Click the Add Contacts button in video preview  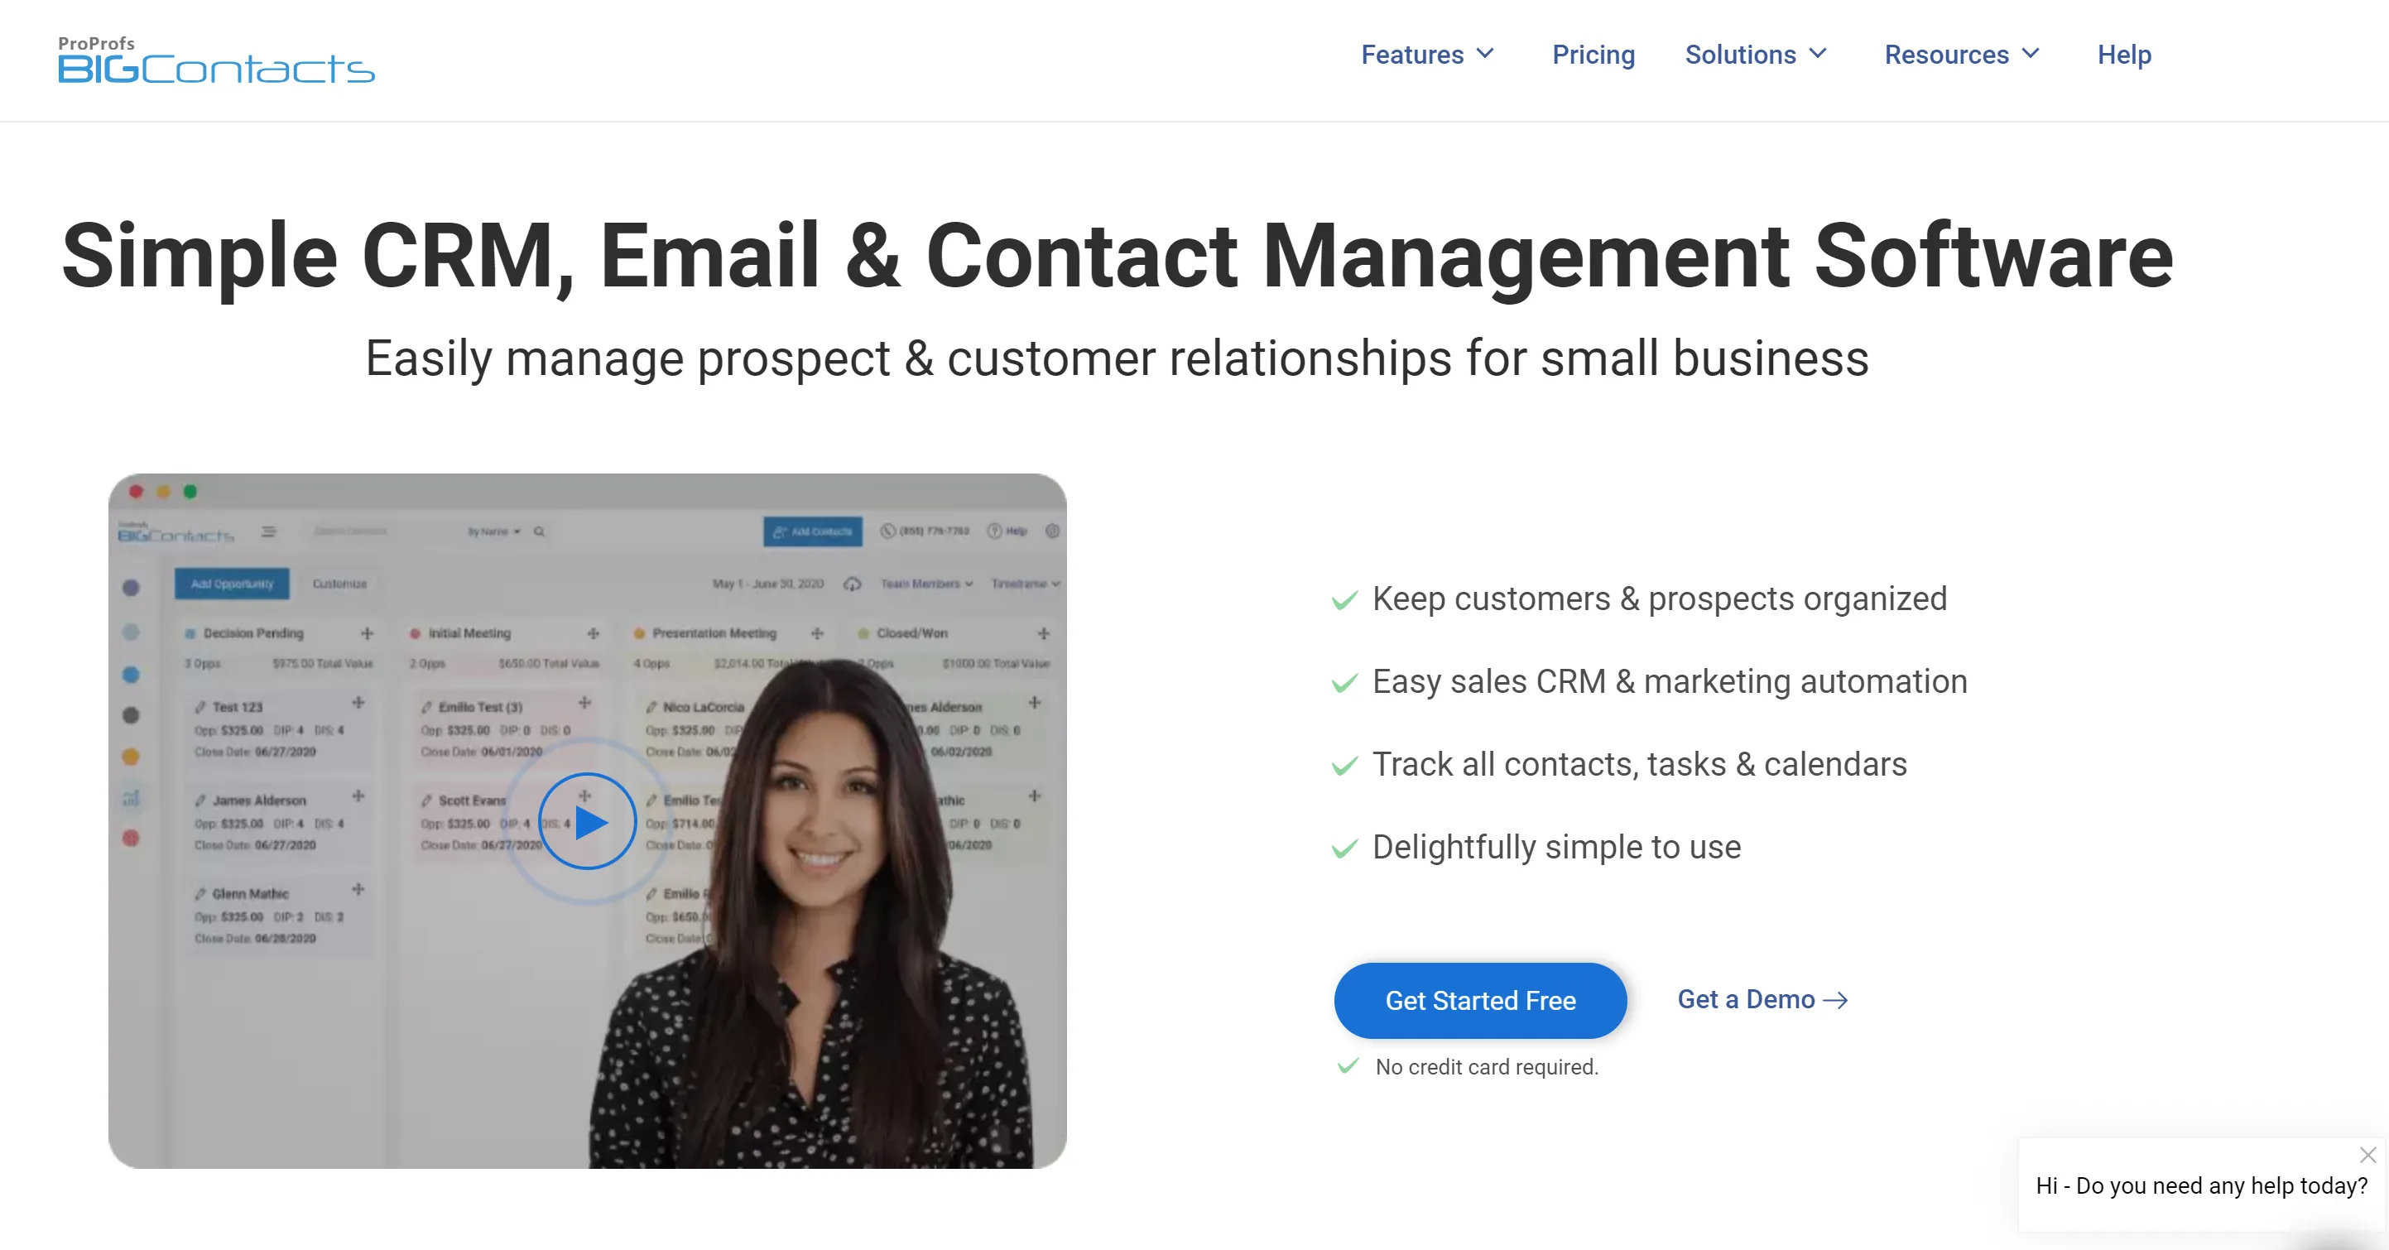point(812,531)
